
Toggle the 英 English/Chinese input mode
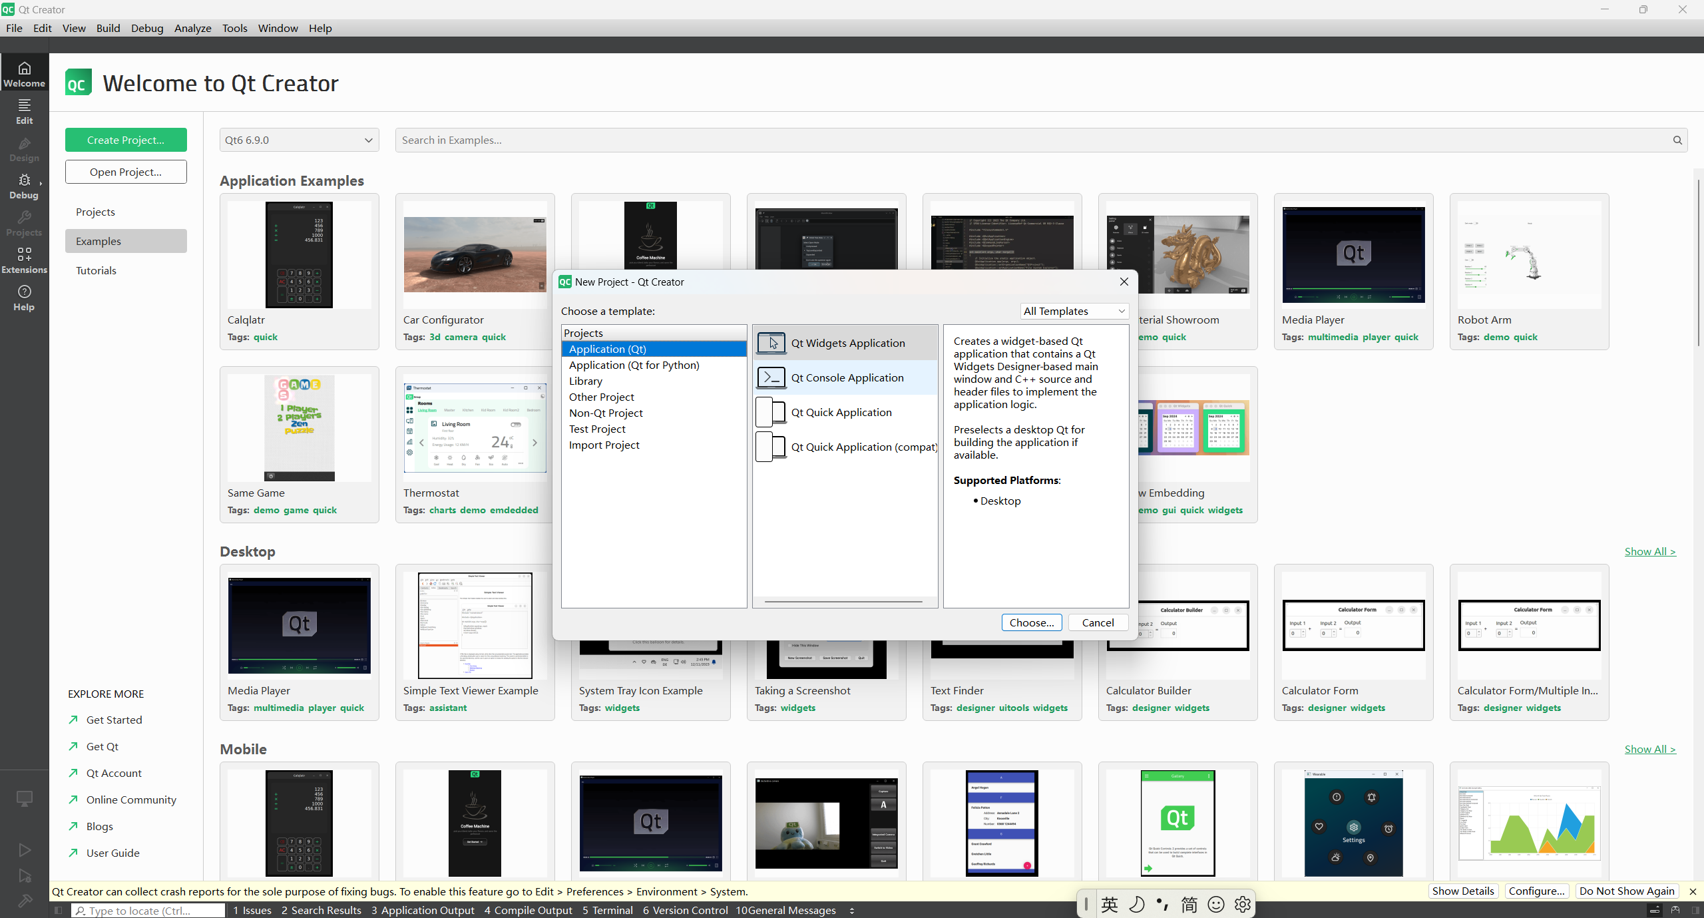(1110, 904)
